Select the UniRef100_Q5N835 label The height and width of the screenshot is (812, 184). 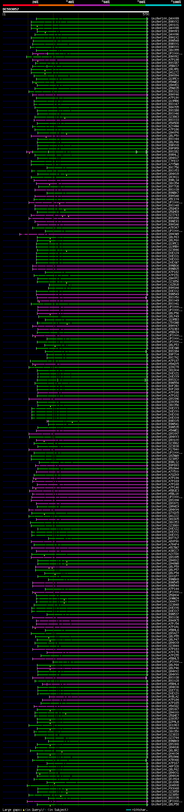(x=165, y=88)
